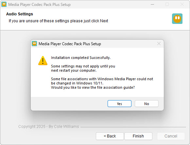The image size is (190, 145).
Task: Click the Finish button in setup window
Action: coord(138,136)
